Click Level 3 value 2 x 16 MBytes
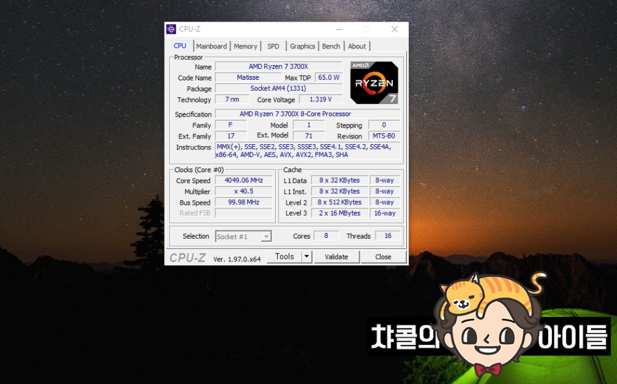 (339, 213)
